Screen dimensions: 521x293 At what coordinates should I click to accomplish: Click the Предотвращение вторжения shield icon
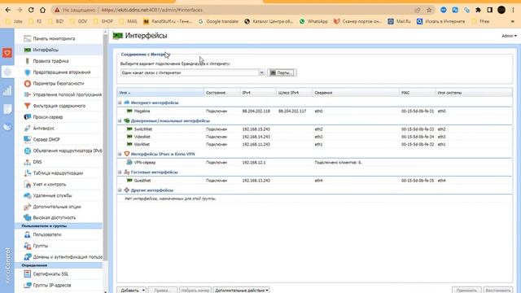click(27, 72)
